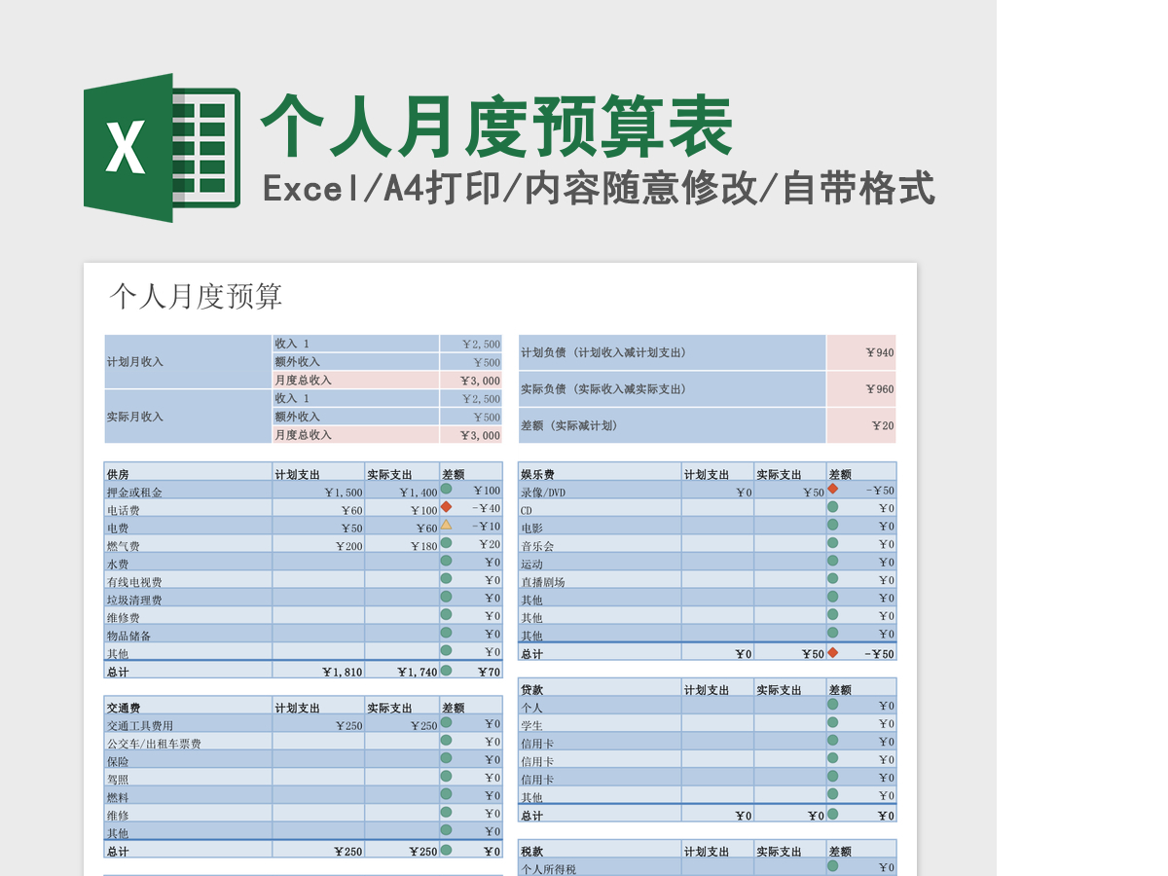Select the 电费 row label
The width and height of the screenshot is (1168, 876).
point(188,527)
